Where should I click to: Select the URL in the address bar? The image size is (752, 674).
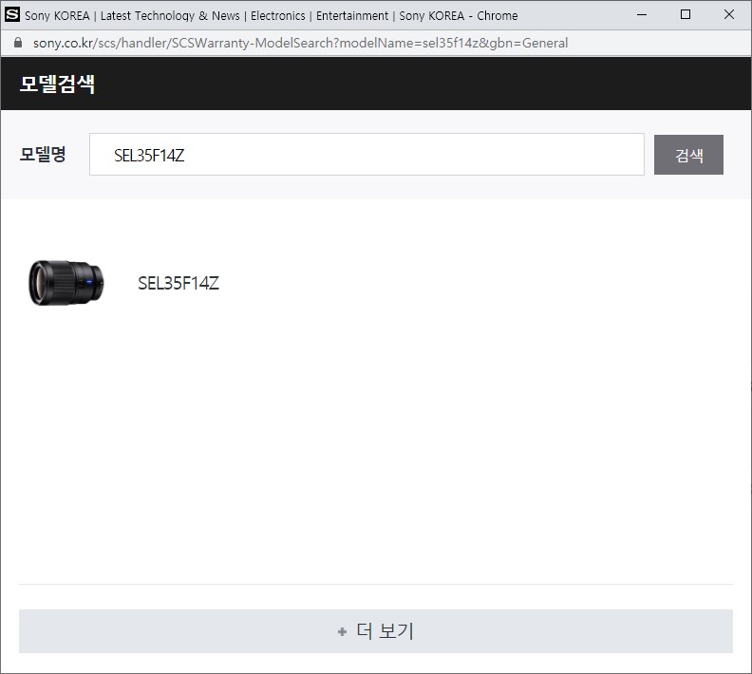(300, 43)
